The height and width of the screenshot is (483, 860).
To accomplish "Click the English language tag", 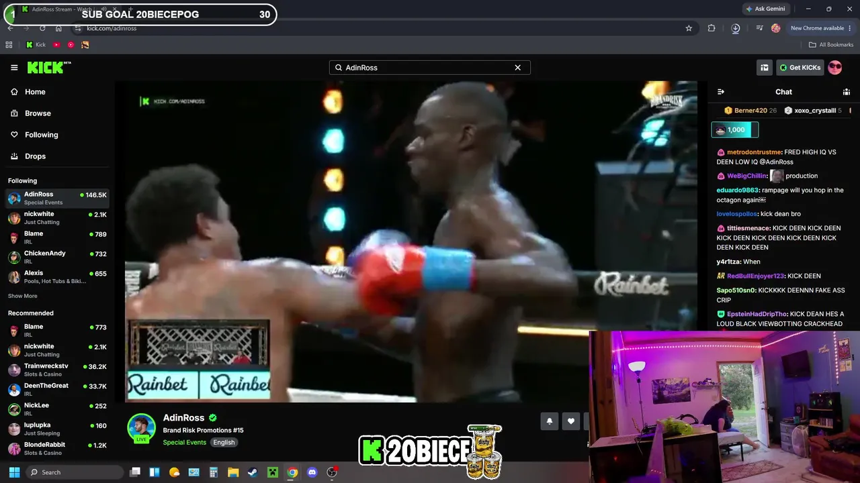I will [x=224, y=443].
